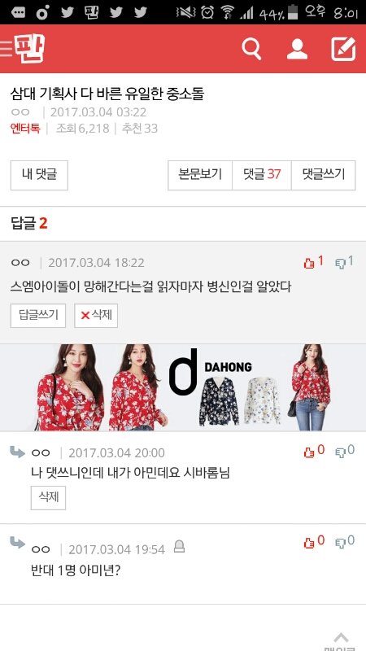This screenshot has width=366, height=651.
Task: Tap 답글쓰기 under the first comment
Action: coord(38,316)
